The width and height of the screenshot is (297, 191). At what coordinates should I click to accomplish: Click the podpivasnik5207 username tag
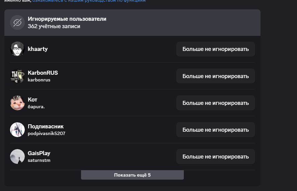[x=46, y=133]
